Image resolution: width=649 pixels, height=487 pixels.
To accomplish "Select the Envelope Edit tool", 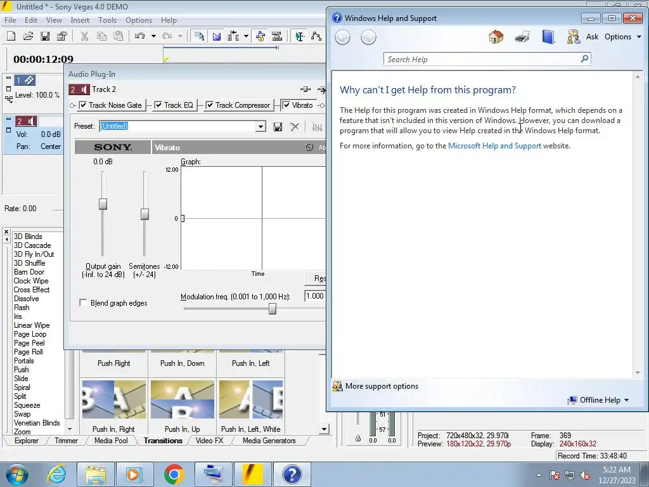I will pyautogui.click(x=316, y=36).
